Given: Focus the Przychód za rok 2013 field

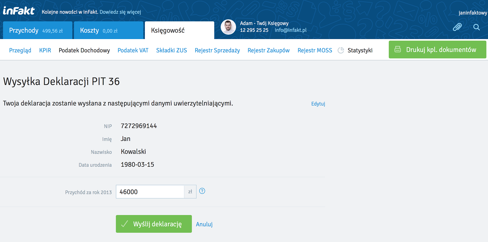Looking at the screenshot, I should click(x=150, y=192).
